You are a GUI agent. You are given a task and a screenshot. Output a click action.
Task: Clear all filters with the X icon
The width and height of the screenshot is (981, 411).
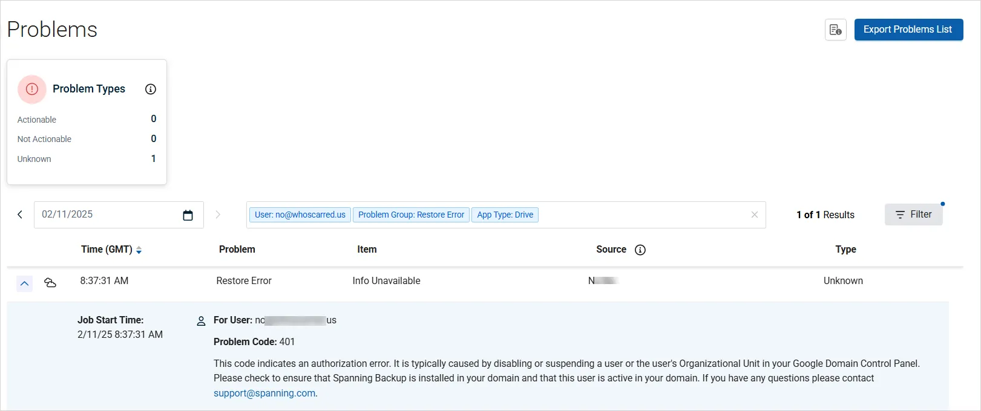pyautogui.click(x=754, y=215)
